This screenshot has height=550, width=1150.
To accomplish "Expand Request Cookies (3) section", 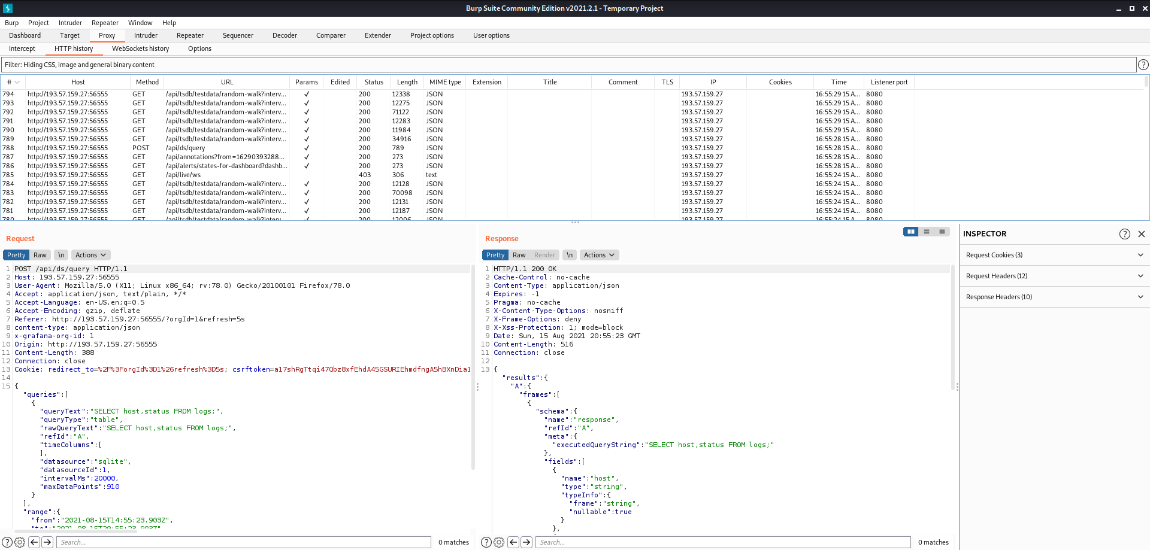I will pos(1054,255).
